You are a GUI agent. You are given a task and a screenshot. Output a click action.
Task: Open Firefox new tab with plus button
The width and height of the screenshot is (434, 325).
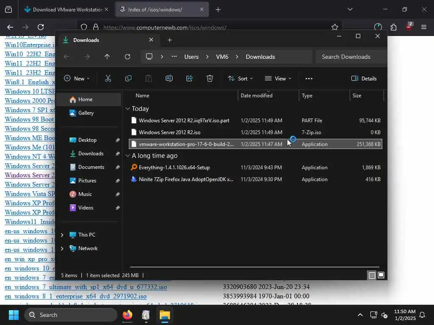point(218,10)
